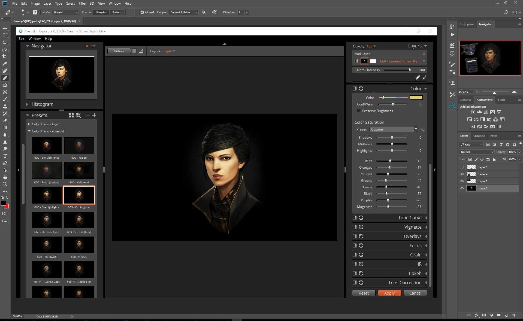
Task: Open the Photoshop Layer menu
Action: point(47,3)
